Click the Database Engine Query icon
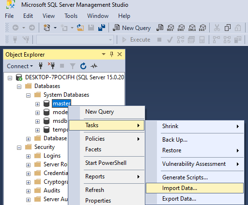Image resolution: width=248 pixels, height=205 pixels. click(x=160, y=28)
